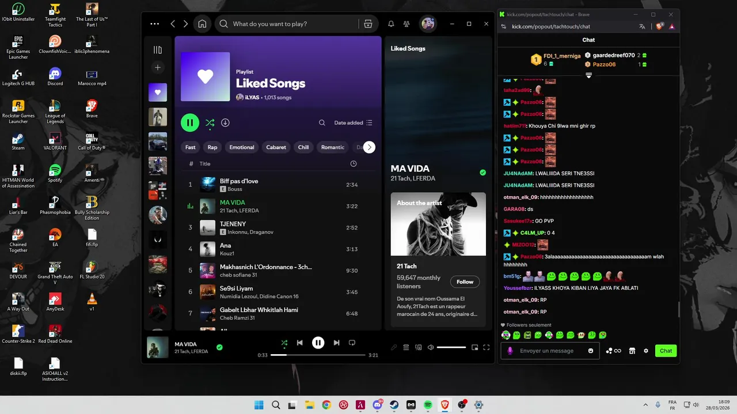This screenshot has width=737, height=414.
Task: Toggle repeat mode
Action: click(x=352, y=343)
